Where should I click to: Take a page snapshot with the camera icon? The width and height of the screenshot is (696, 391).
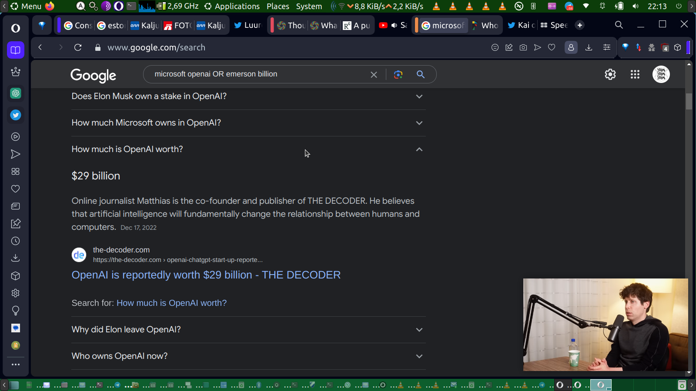click(523, 47)
